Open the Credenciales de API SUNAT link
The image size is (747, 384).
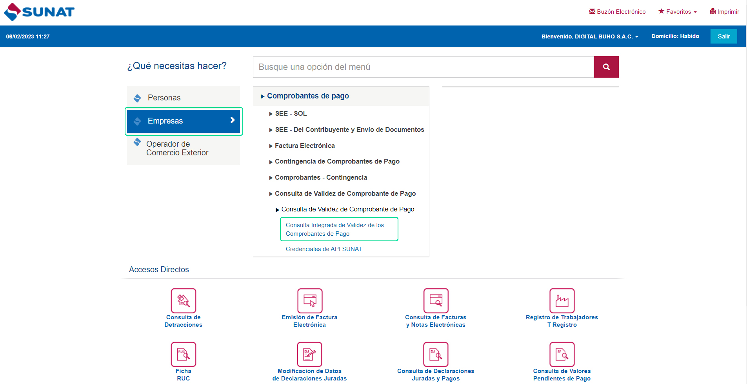[x=324, y=249]
